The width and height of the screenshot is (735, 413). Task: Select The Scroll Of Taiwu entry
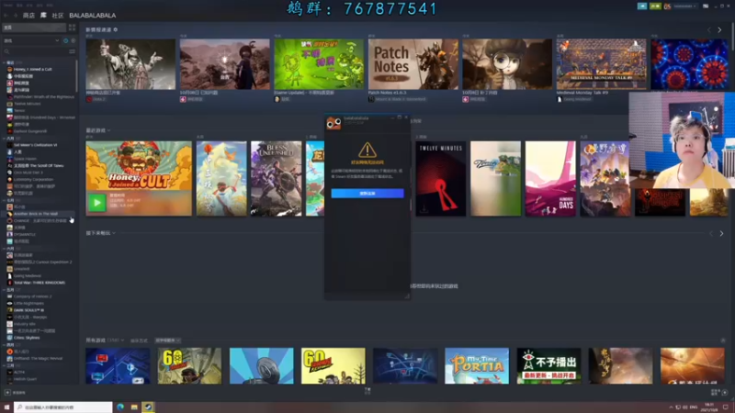click(x=39, y=165)
